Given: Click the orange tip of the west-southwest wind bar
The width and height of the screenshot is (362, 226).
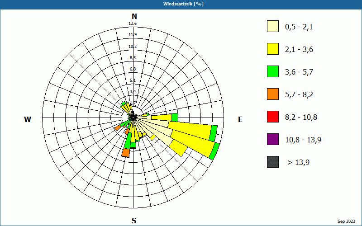Looking at the screenshot, I should [118, 127].
